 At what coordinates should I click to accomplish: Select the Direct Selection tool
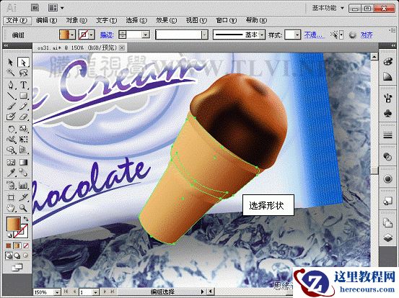click(x=23, y=62)
